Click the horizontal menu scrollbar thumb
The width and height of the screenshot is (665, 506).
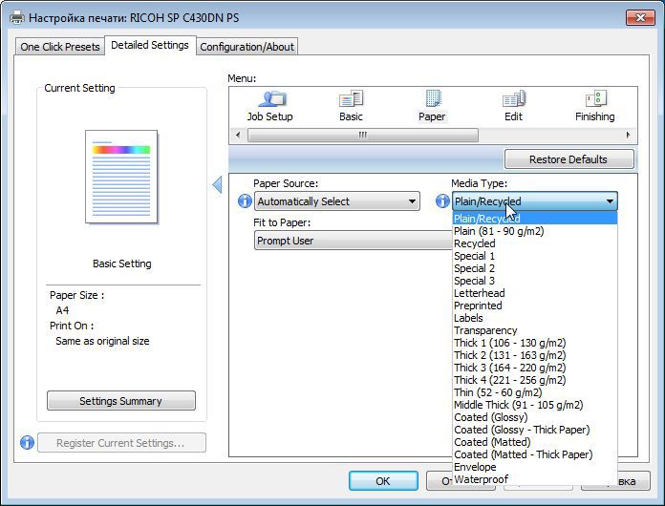pyautogui.click(x=363, y=136)
